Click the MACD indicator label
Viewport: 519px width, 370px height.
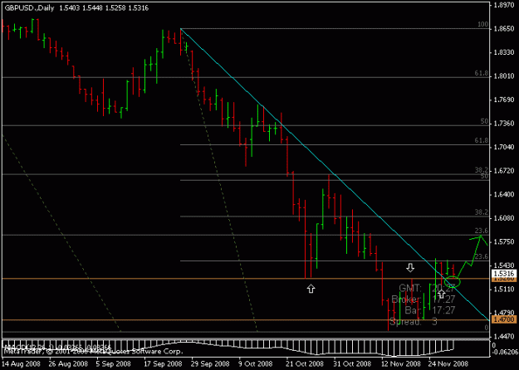[x=57, y=347]
